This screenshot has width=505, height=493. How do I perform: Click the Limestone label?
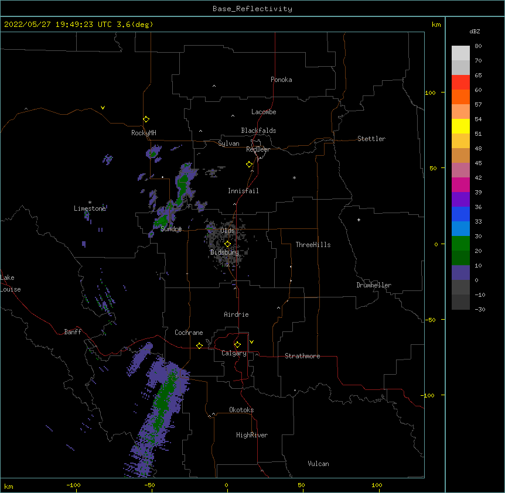click(90, 208)
